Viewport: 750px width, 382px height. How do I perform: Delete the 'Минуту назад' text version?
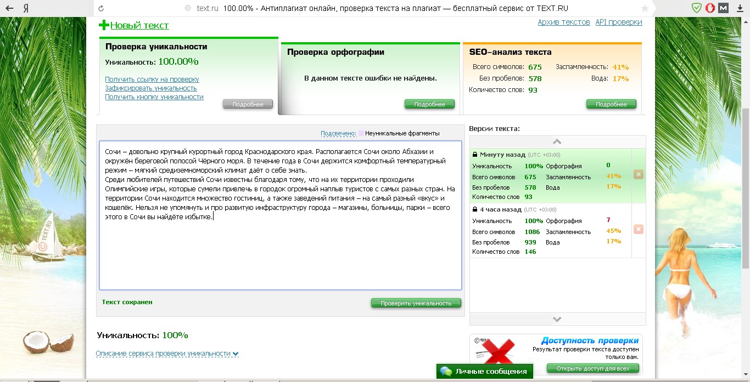click(638, 174)
